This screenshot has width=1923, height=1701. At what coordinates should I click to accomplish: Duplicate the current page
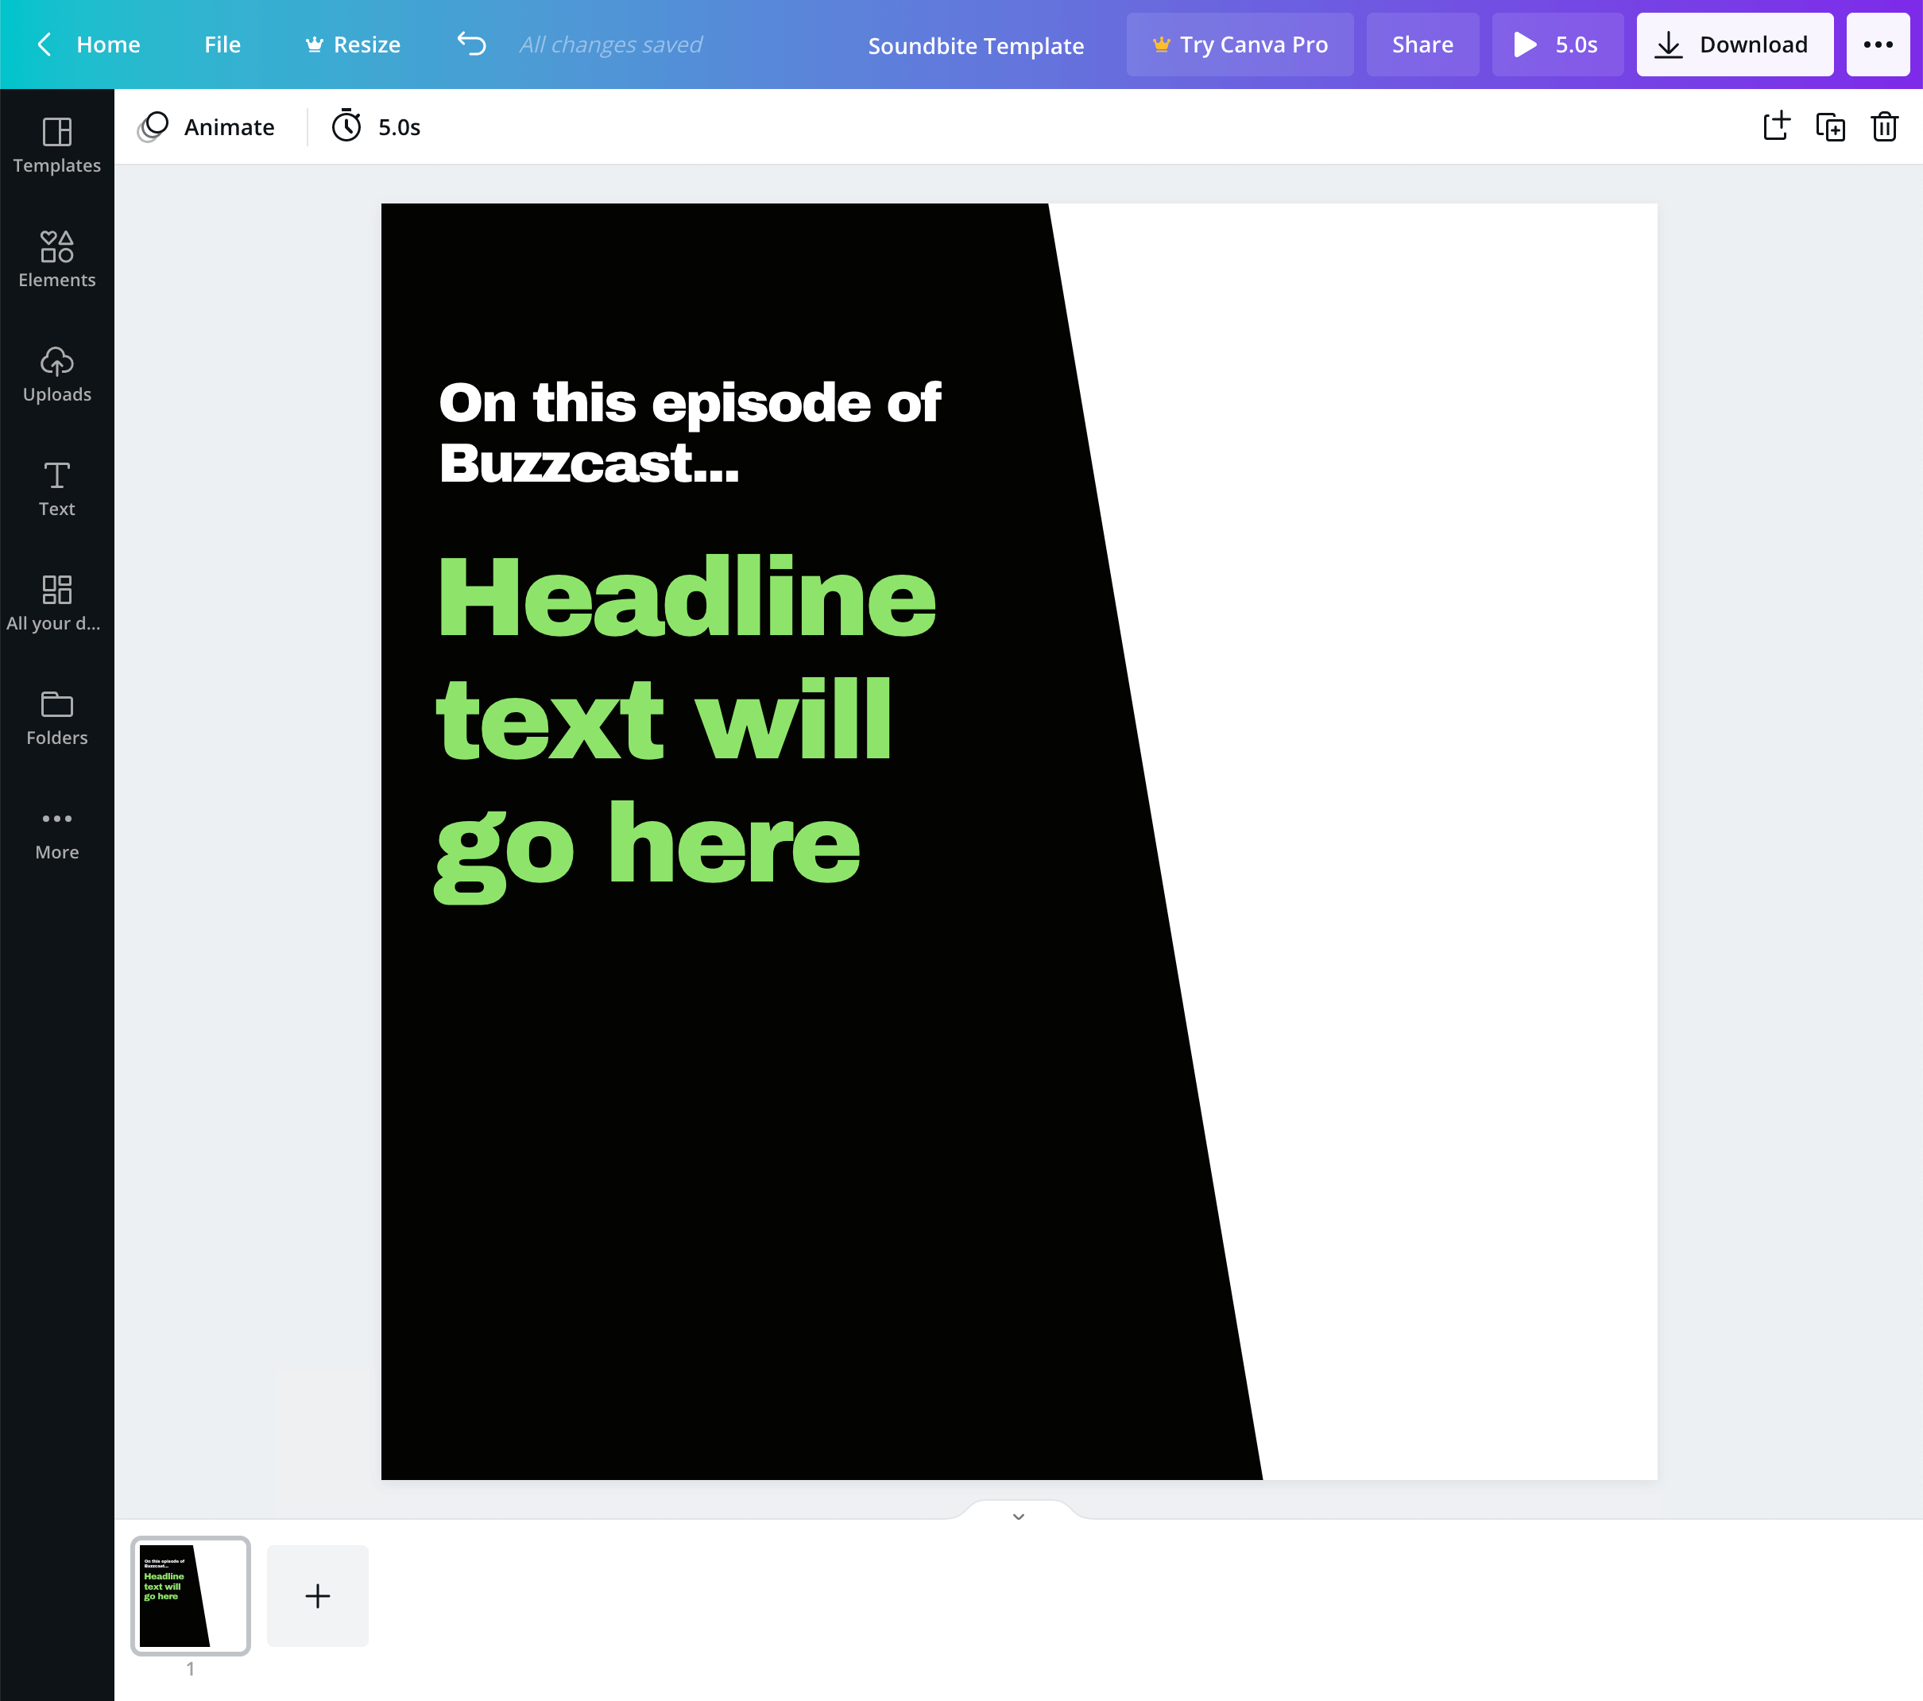click(1830, 127)
